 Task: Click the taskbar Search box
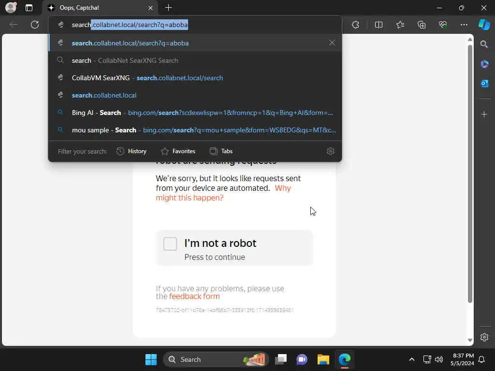[x=216, y=359]
